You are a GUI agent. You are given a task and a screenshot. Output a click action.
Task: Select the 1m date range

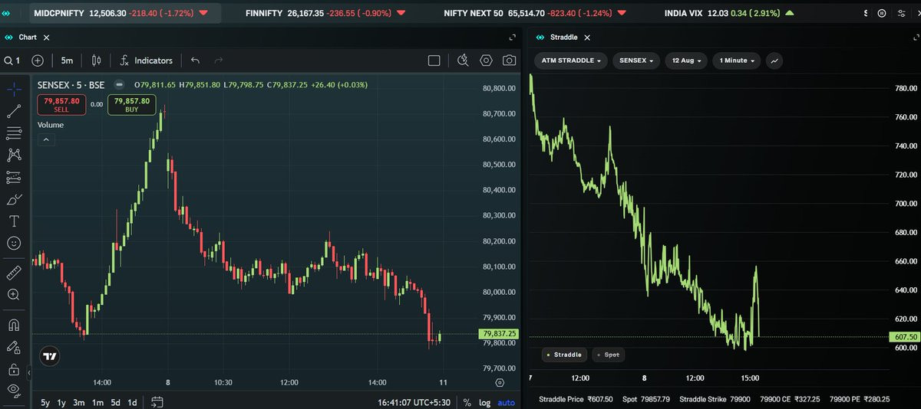tap(97, 402)
